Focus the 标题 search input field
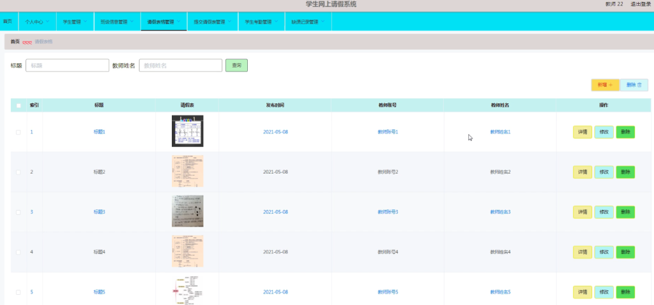 (68, 66)
